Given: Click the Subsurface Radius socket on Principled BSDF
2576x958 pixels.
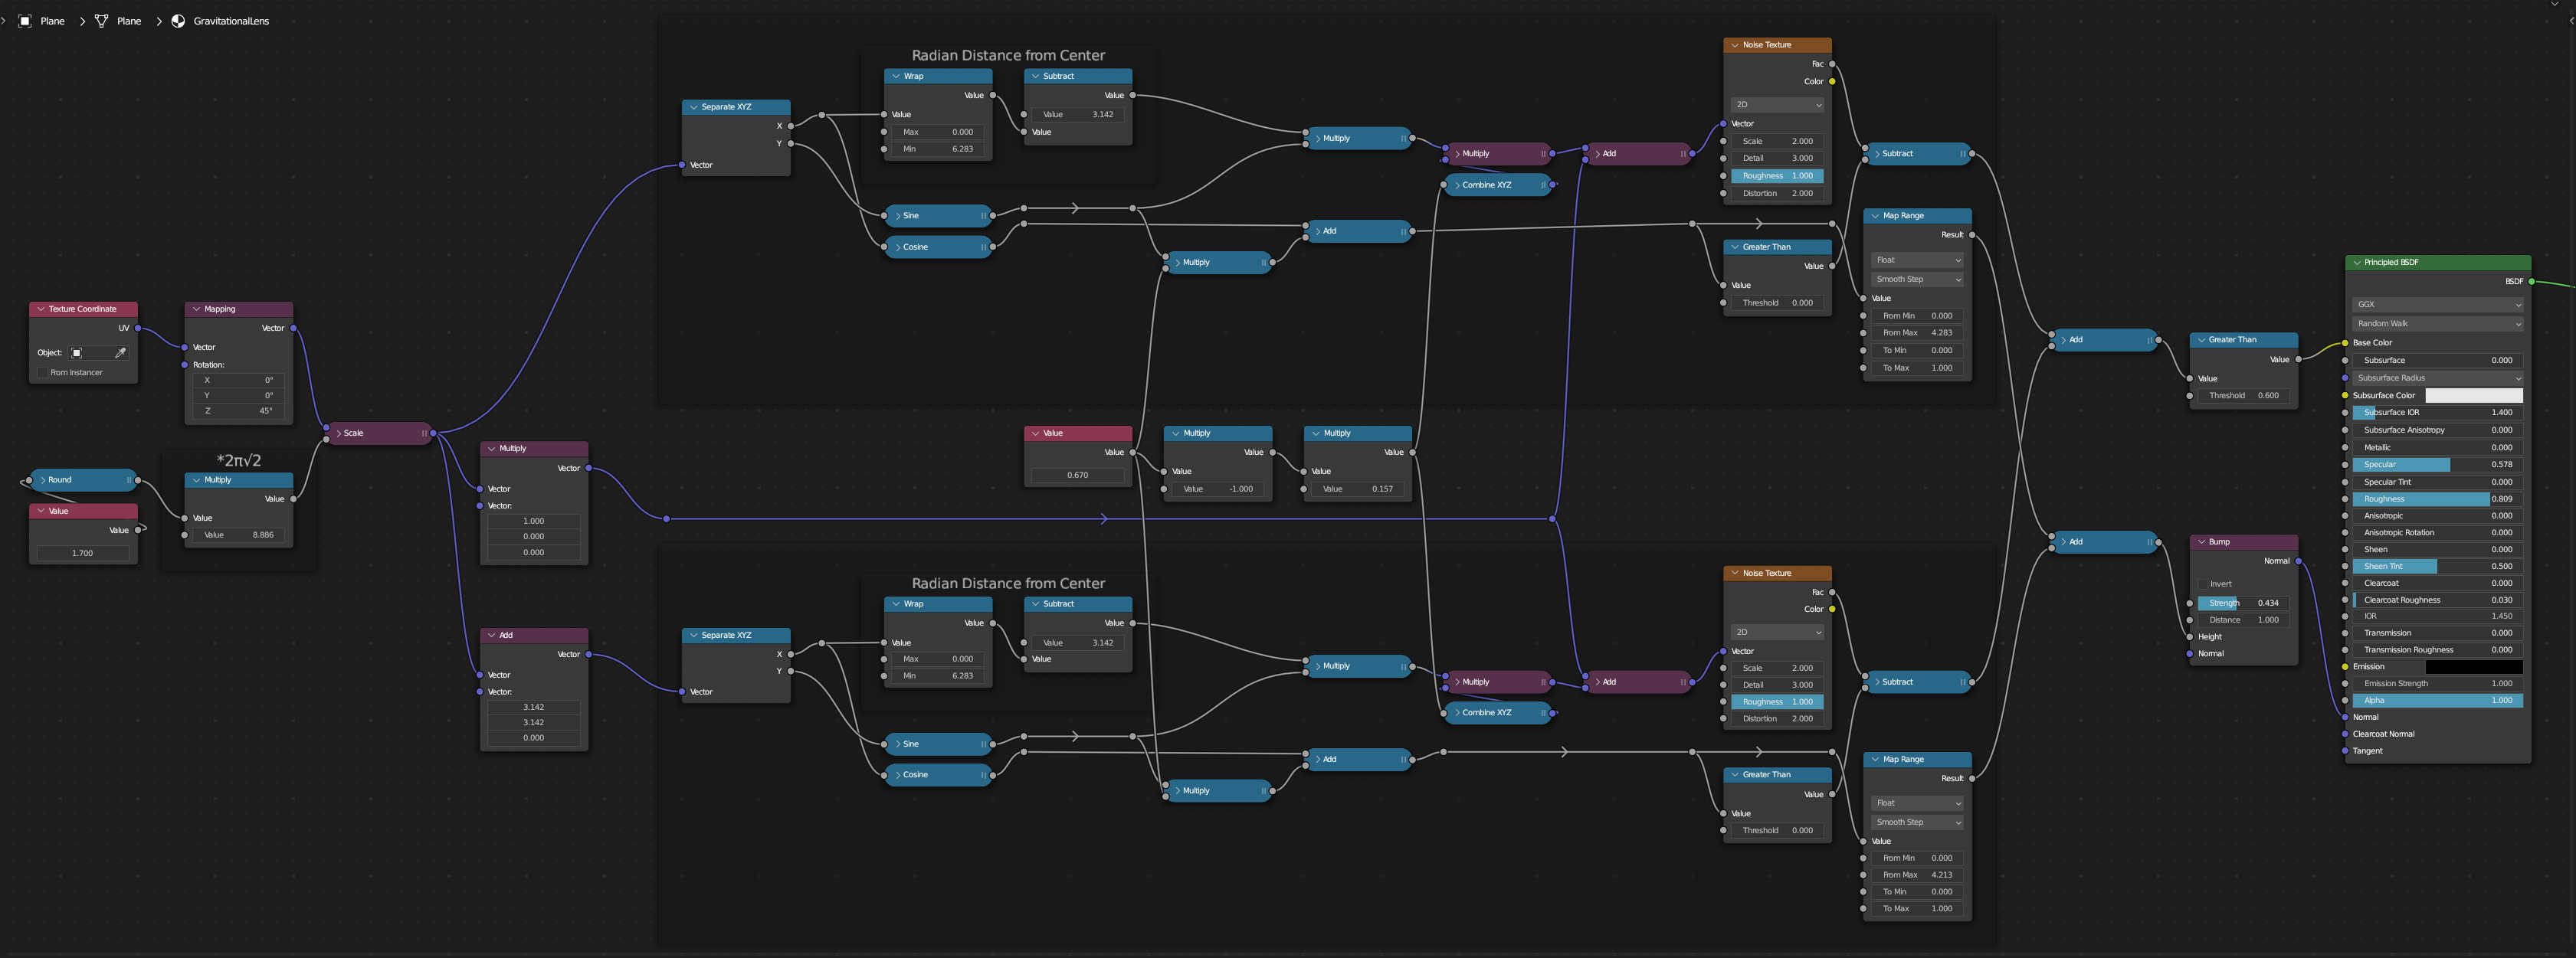Looking at the screenshot, I should pos(2345,378).
